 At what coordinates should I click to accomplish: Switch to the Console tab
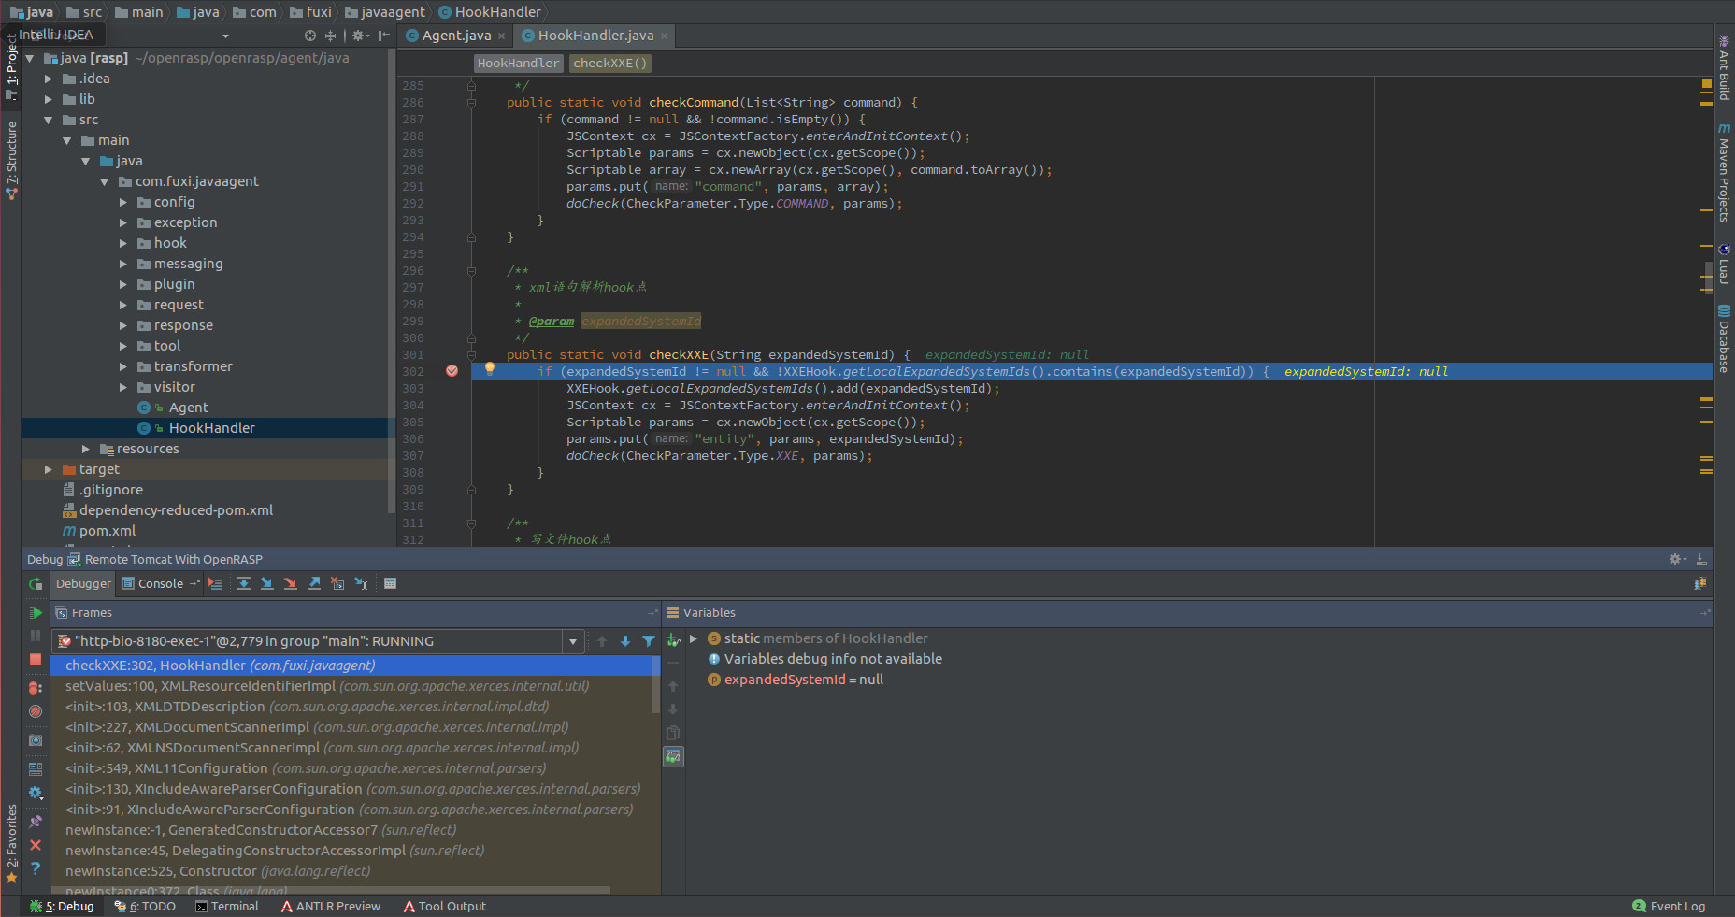pos(160,584)
